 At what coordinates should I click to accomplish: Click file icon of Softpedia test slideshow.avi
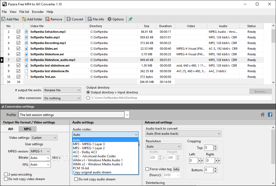[26, 65]
